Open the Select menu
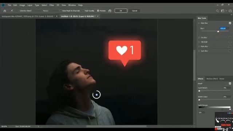The height and width of the screenshot is (131, 233). tap(44, 5)
